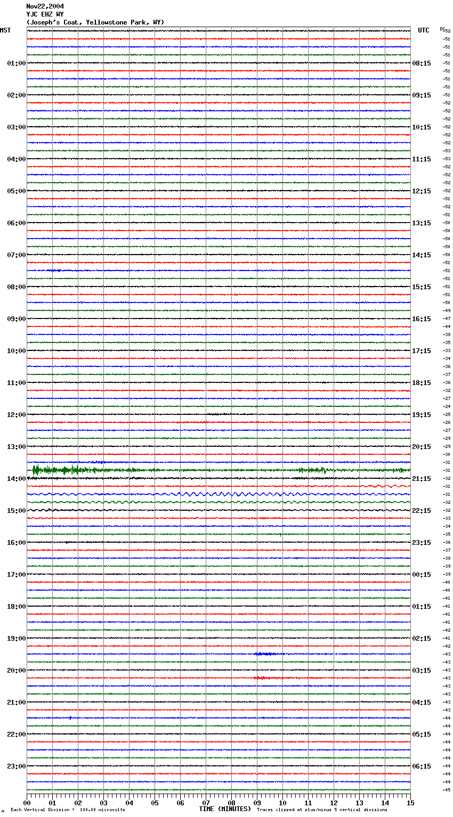This screenshot has width=453, height=817.
Task: Click the MST label '14:00'
Action: click(x=17, y=479)
